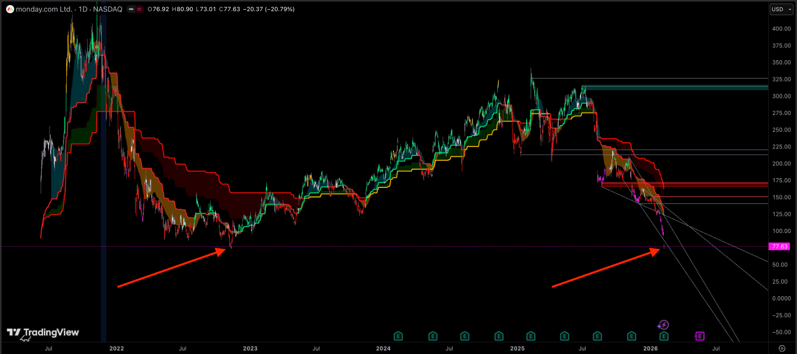Click the pink 77.63 current price label
This screenshot has height=354, width=797.
tap(779, 247)
